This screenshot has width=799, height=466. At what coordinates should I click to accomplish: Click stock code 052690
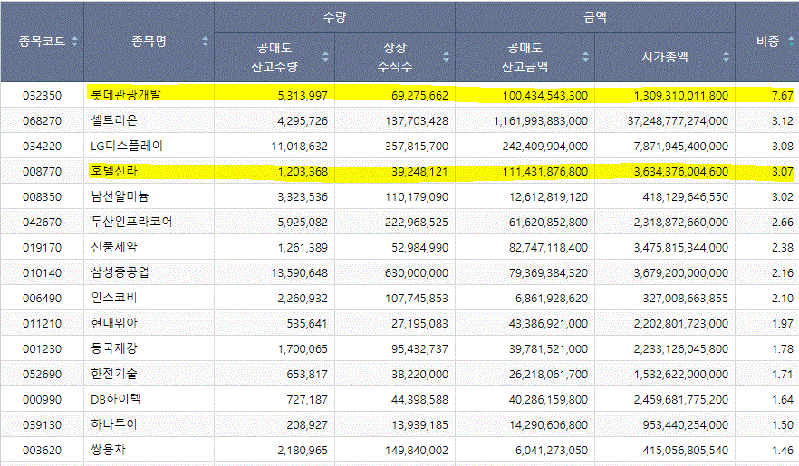click(42, 375)
